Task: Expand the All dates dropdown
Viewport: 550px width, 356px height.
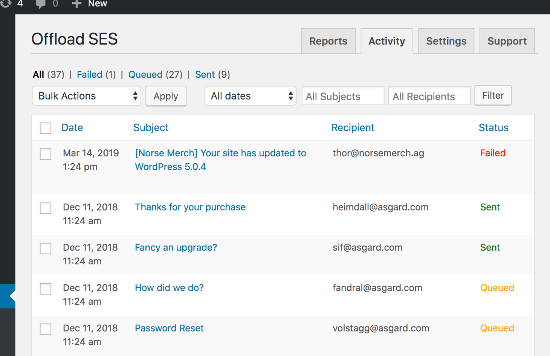Action: click(251, 96)
